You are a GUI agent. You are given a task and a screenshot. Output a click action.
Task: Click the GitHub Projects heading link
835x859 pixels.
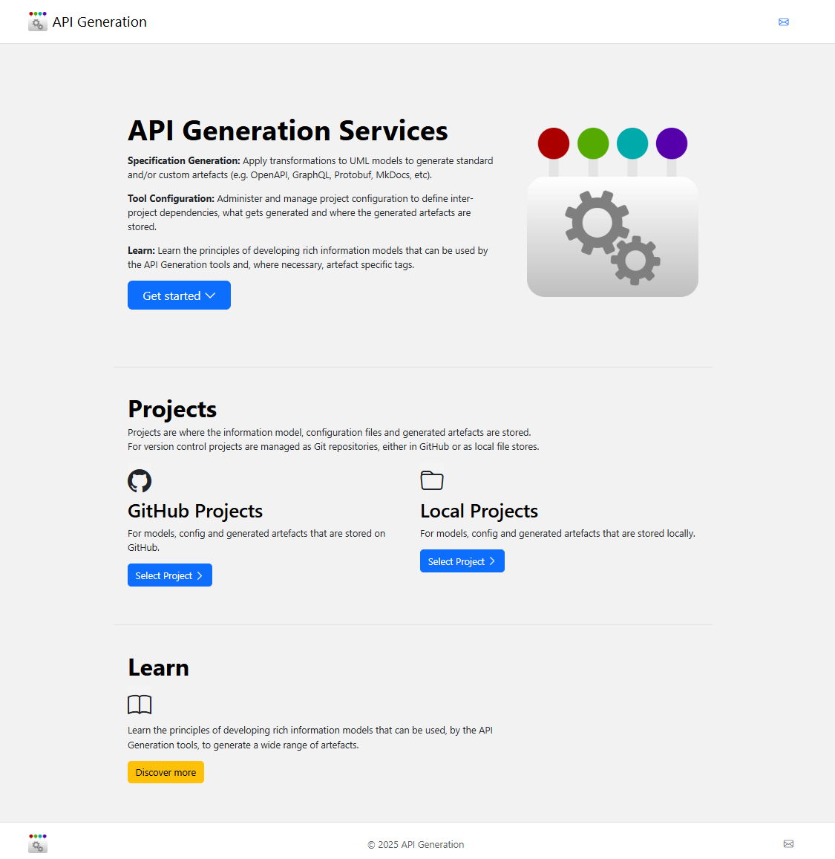195,511
